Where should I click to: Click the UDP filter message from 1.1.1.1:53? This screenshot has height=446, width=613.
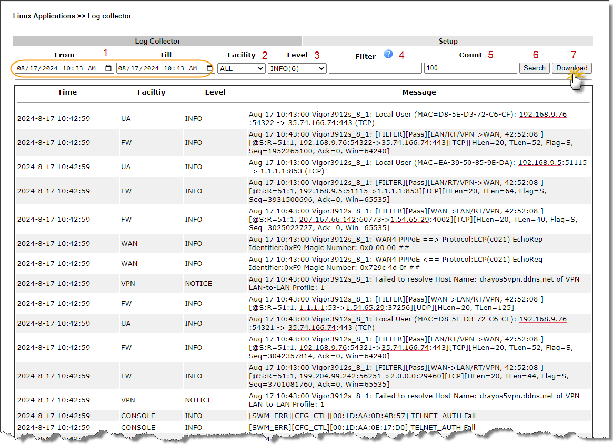[396, 304]
